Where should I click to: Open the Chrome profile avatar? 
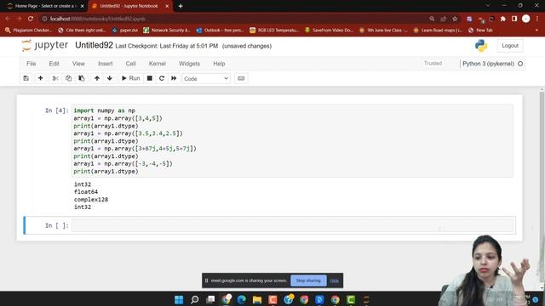point(526,19)
